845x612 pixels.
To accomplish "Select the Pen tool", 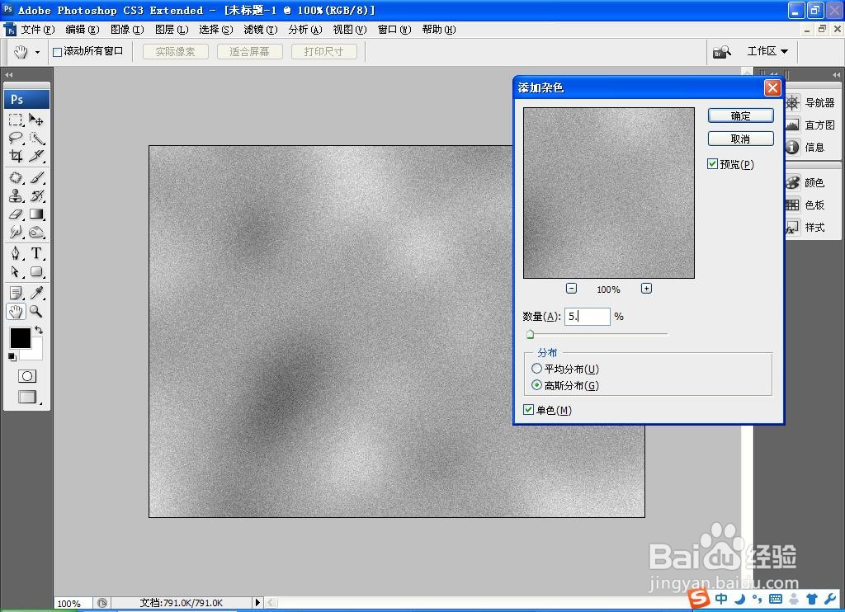I will (16, 253).
